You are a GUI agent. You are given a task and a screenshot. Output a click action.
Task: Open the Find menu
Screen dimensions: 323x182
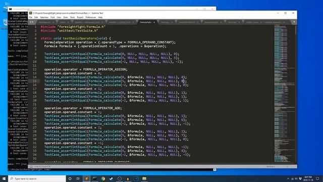[x=52, y=17]
